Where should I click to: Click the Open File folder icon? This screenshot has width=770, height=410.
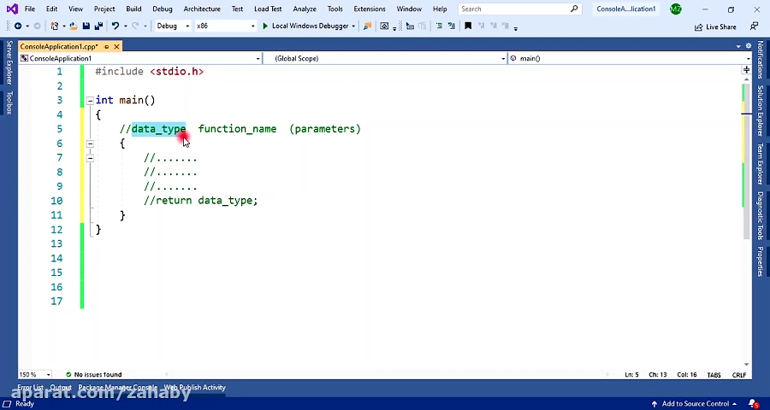[73, 26]
